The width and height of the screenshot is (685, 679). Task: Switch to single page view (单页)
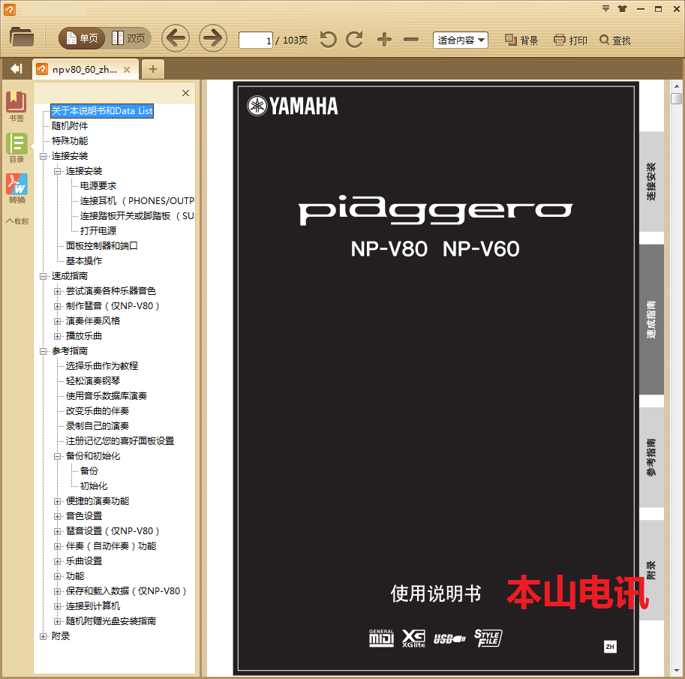coord(82,38)
